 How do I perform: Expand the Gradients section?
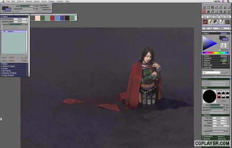click(x=203, y=58)
